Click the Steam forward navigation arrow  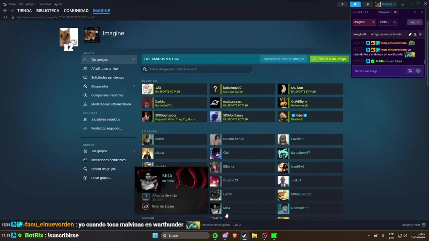click(x=12, y=11)
